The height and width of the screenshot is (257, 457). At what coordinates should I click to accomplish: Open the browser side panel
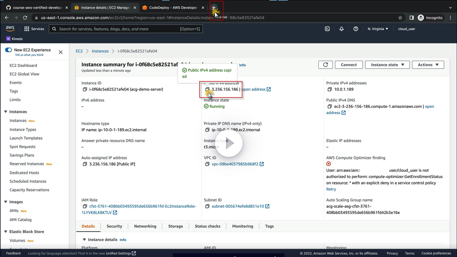coord(411,18)
